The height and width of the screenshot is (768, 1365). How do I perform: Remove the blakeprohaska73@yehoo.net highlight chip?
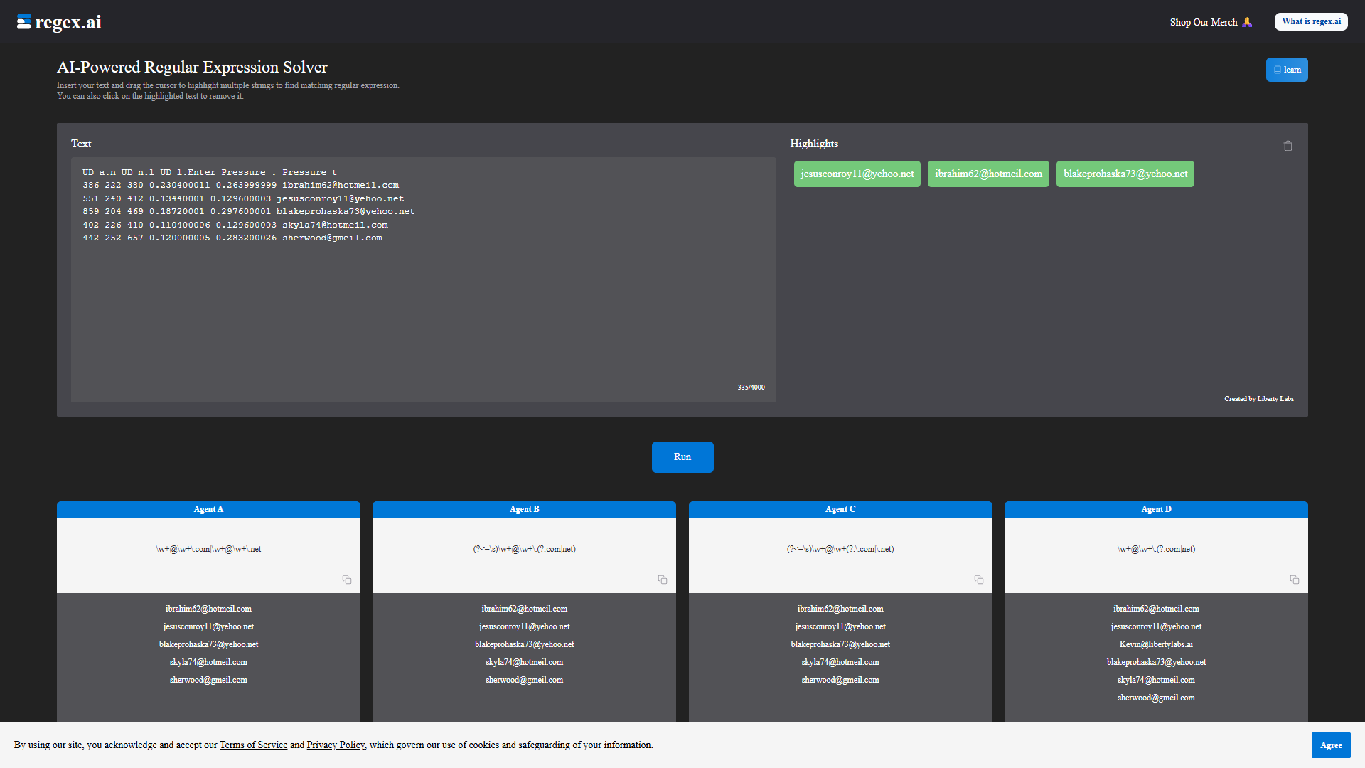[x=1125, y=174]
